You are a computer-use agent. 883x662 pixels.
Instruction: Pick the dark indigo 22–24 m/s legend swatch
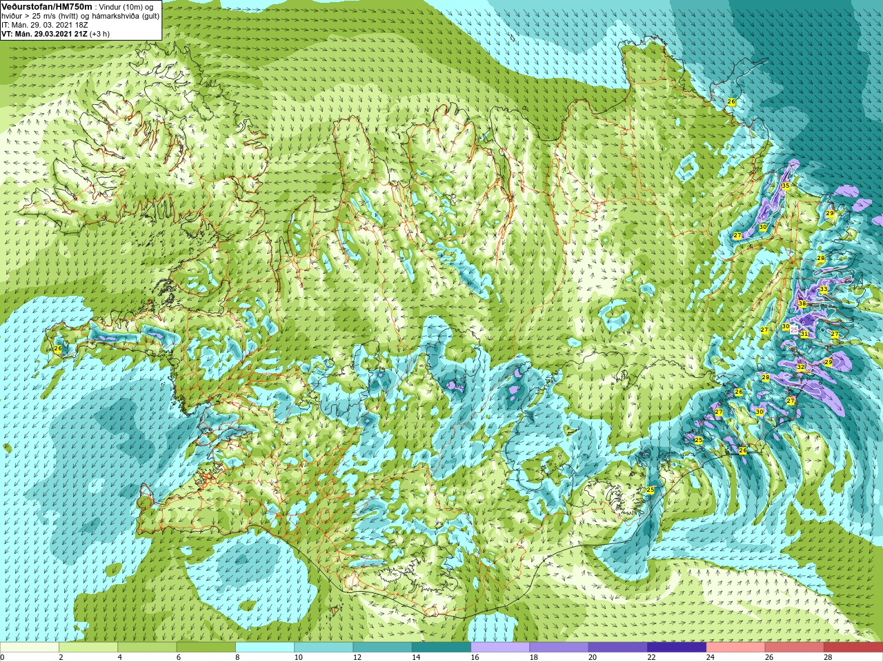pos(677,648)
